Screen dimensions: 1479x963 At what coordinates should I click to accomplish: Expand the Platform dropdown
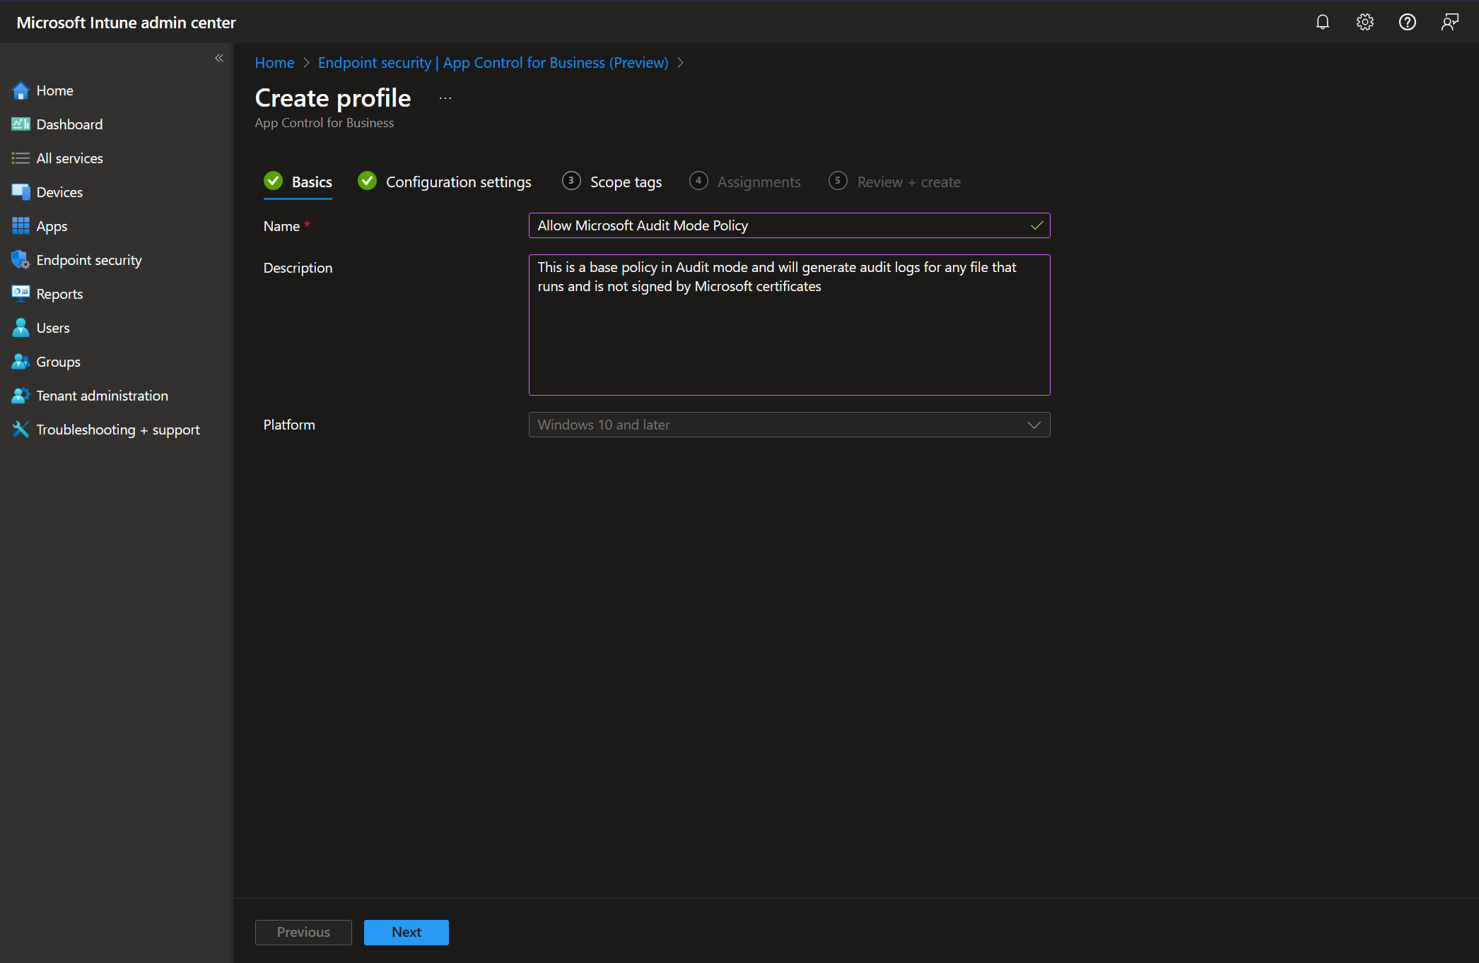pyautogui.click(x=789, y=425)
